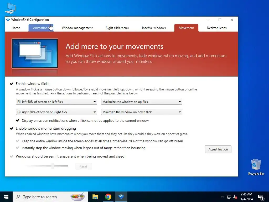
Task: Open the left flick action dropdown
Action: tap(56, 102)
